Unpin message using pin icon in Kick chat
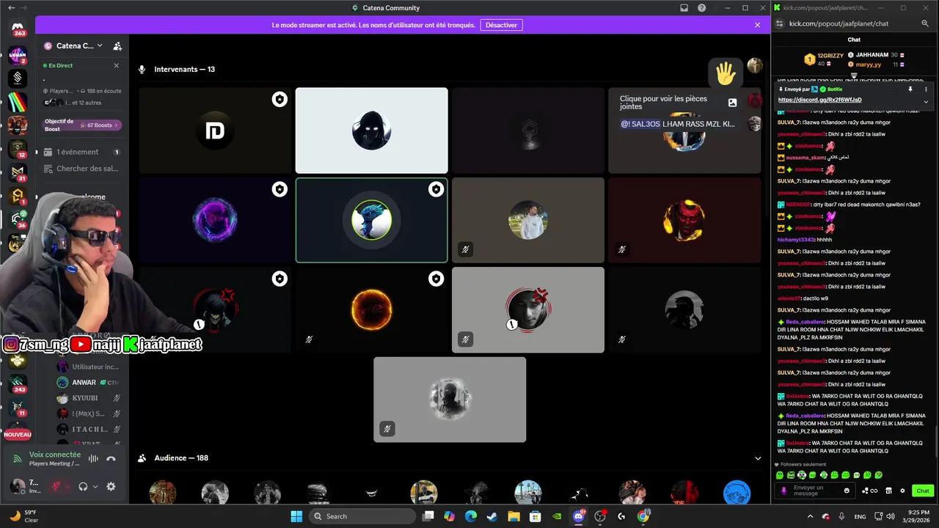The width and height of the screenshot is (939, 528). point(910,89)
